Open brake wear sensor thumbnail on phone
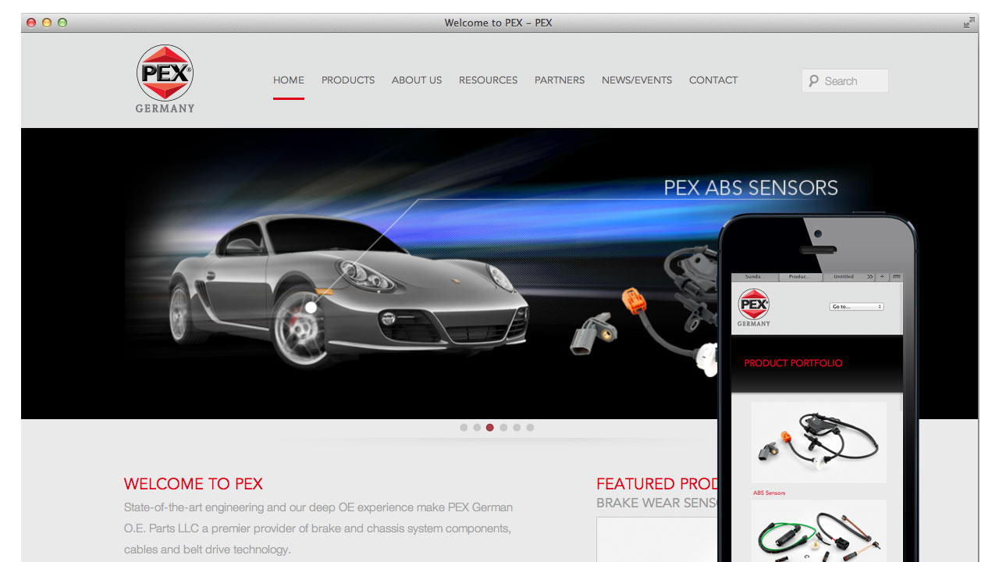The height and width of the screenshot is (562, 999). 819,531
